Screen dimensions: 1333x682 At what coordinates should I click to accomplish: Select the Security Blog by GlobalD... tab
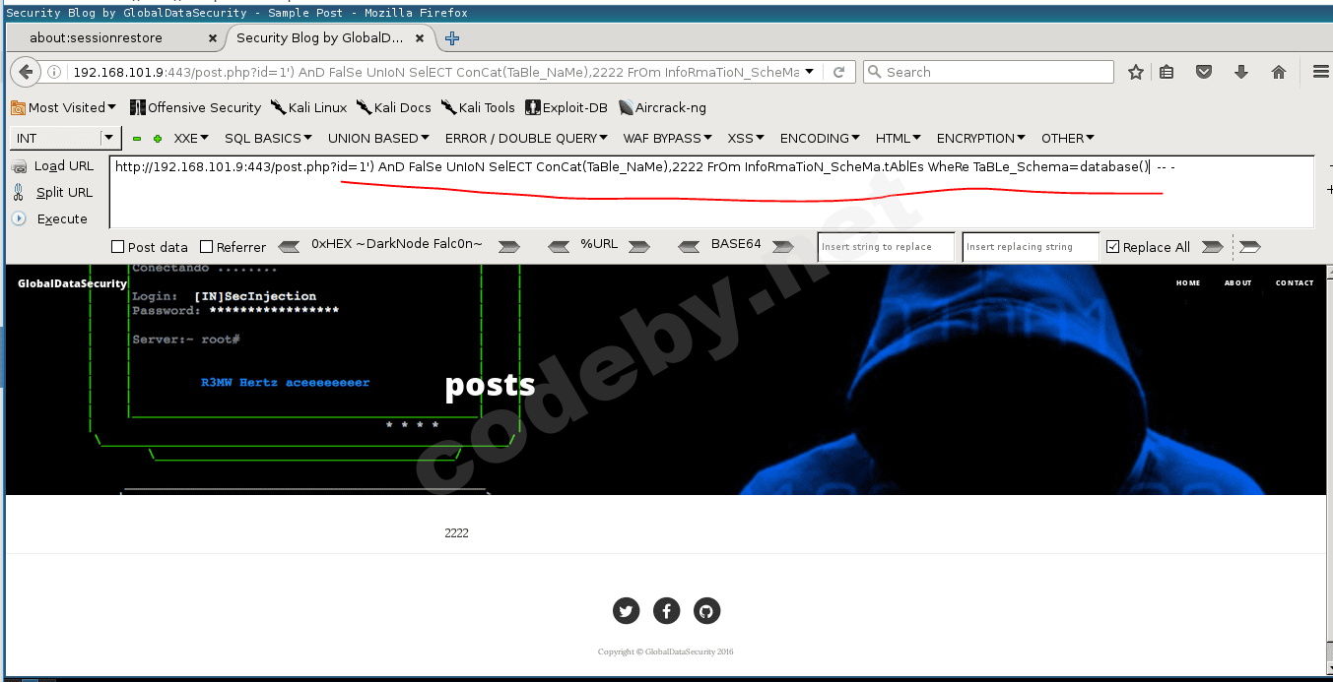click(x=319, y=37)
